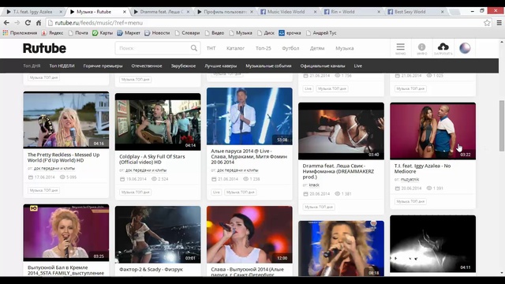Click Музыка ТОП дня tag under Coldplay

click(135, 192)
